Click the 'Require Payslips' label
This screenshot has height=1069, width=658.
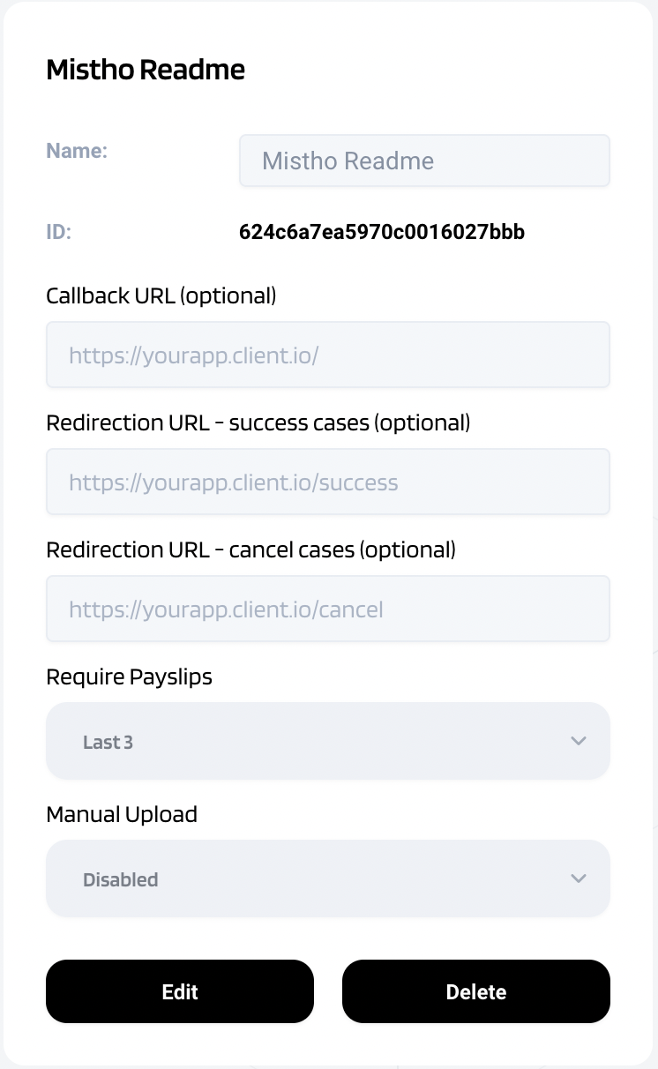coord(130,677)
